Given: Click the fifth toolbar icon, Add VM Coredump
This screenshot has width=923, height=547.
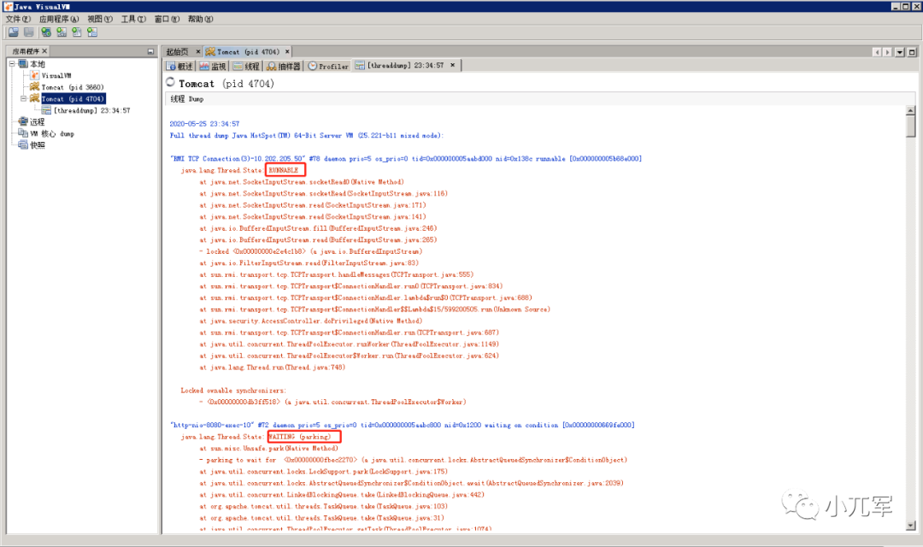Looking at the screenshot, I should [77, 32].
